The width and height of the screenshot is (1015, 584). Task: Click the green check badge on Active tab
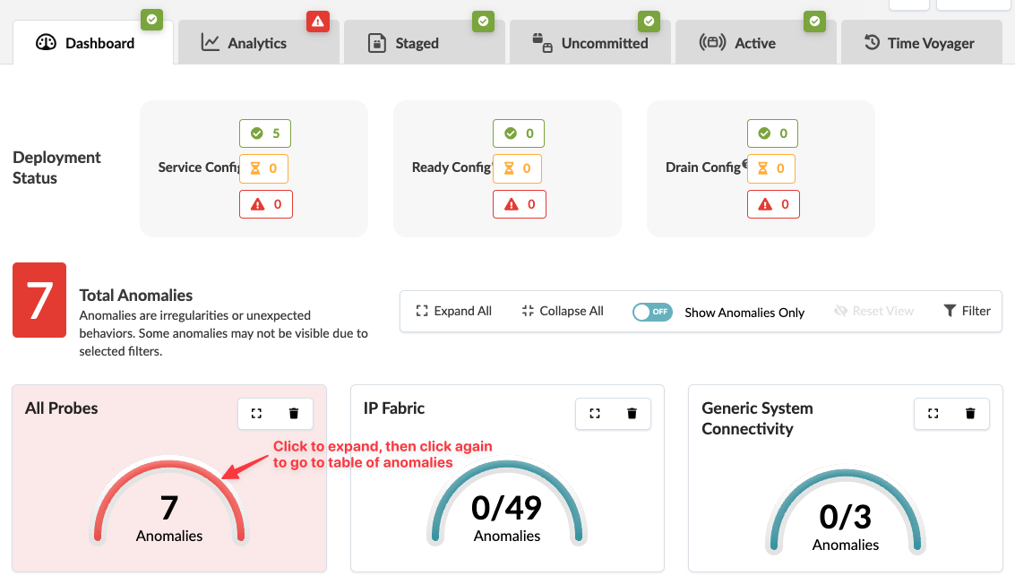[x=814, y=21]
